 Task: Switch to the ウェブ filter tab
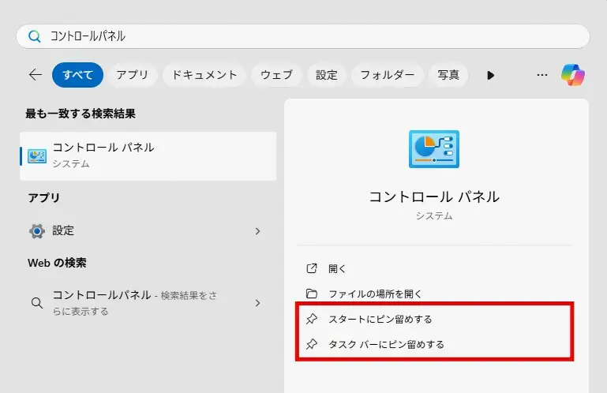[x=276, y=75]
